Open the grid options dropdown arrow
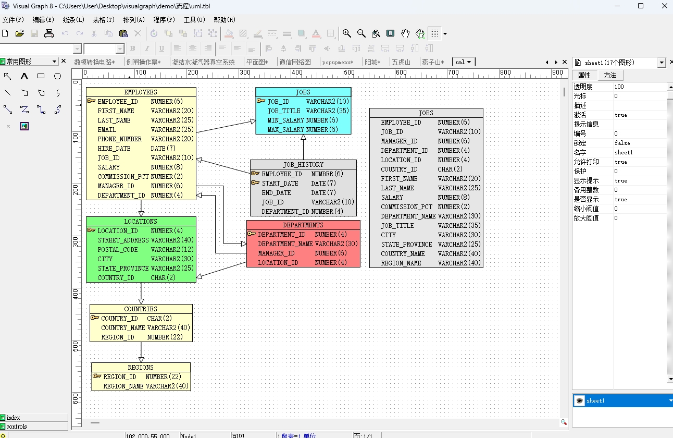The width and height of the screenshot is (673, 438). point(445,34)
